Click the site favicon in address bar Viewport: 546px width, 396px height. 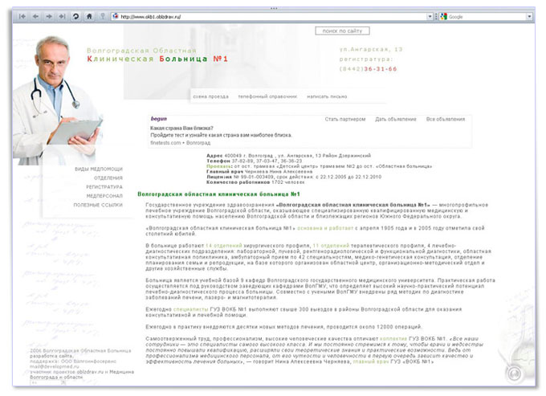point(115,16)
